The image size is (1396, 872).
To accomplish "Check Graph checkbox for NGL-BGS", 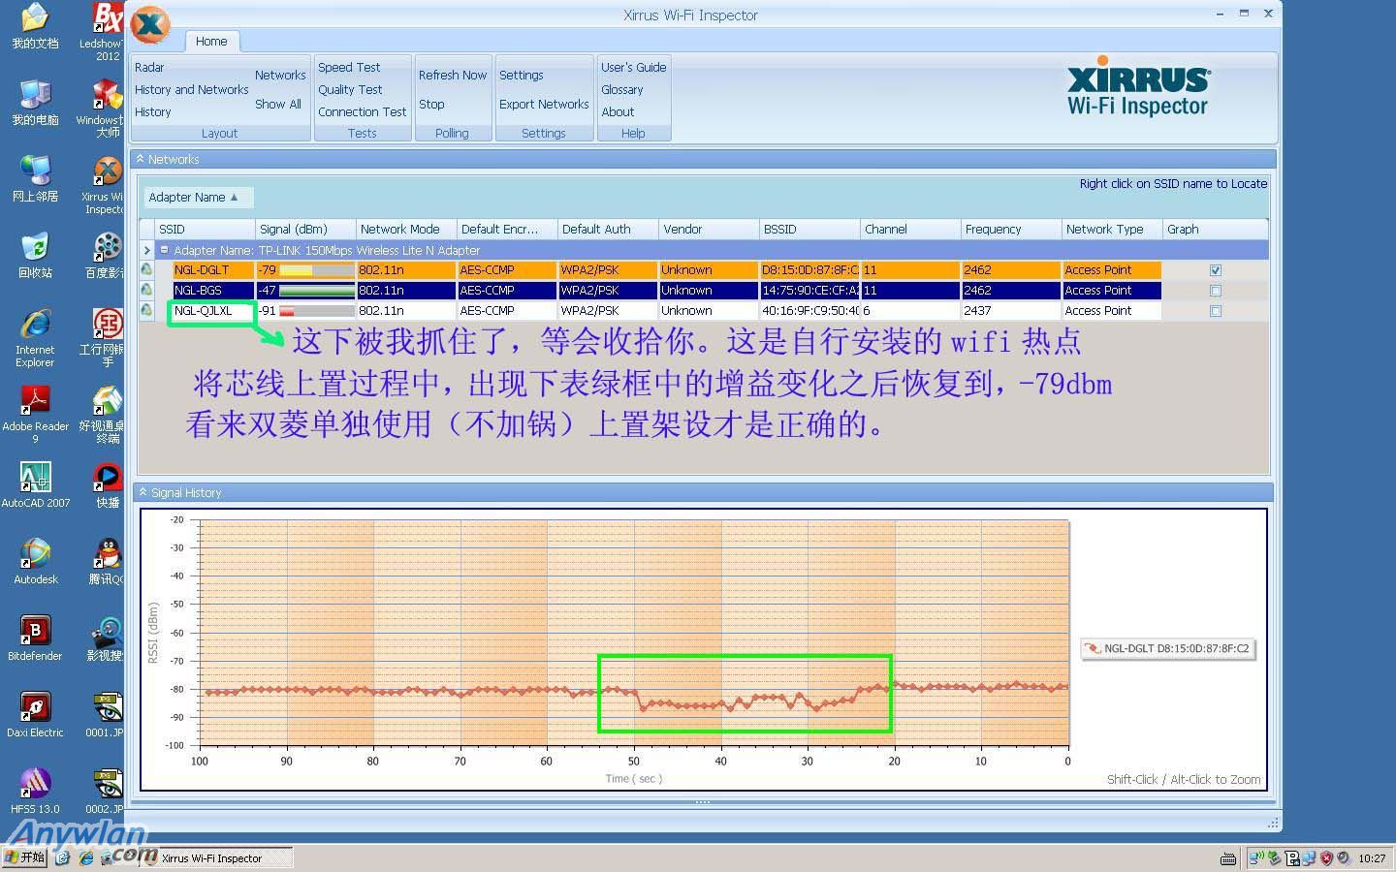I will [x=1216, y=291].
